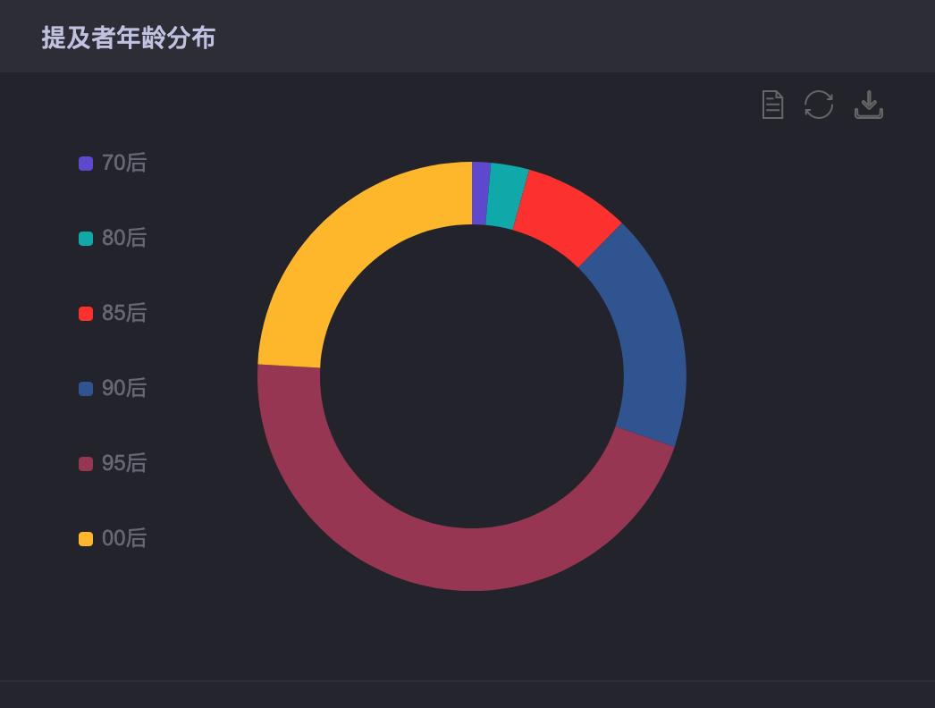Image resolution: width=935 pixels, height=708 pixels.
Task: Open the data view document icon
Action: [772, 105]
